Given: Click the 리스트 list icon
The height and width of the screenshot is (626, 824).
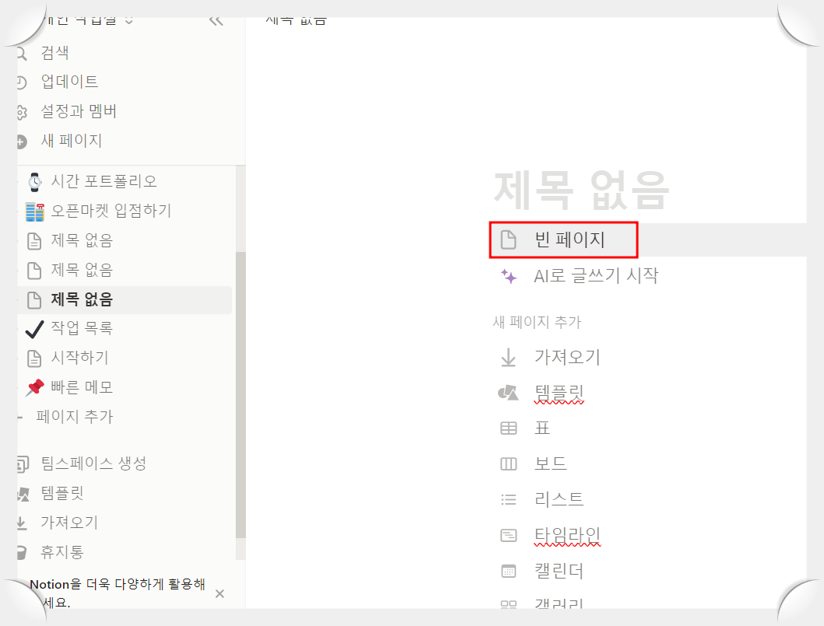Looking at the screenshot, I should point(507,499).
